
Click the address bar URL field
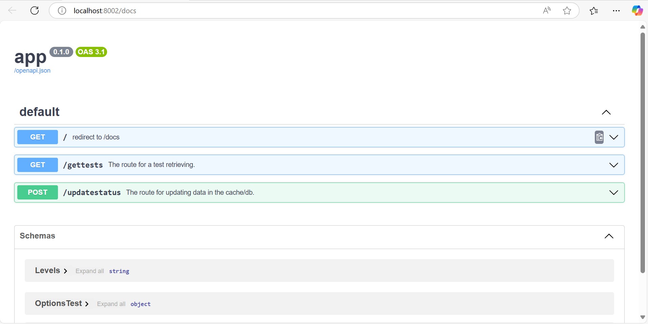click(x=271, y=11)
